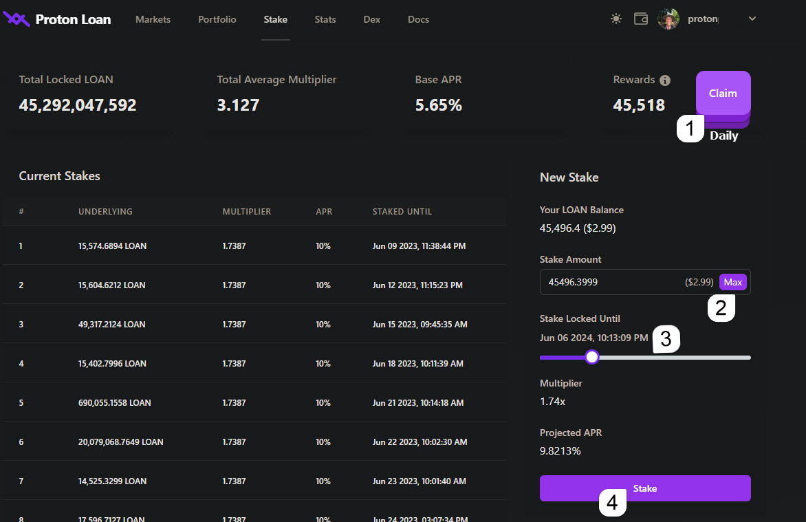The image size is (806, 522).
Task: Select stake 690,055.1558 LOAN
Action: click(115, 403)
